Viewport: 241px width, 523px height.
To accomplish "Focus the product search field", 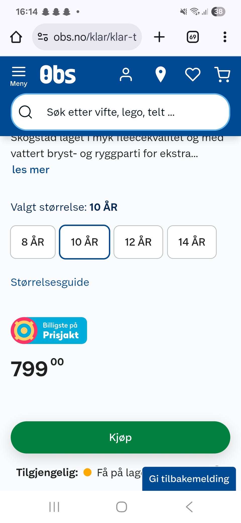I will [x=120, y=112].
